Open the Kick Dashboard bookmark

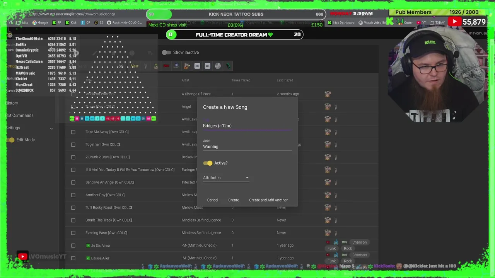click(x=341, y=23)
